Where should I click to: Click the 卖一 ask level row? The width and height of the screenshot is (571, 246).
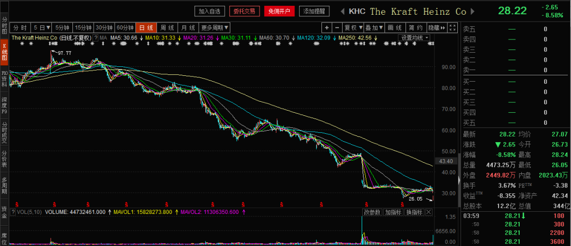click(515, 70)
